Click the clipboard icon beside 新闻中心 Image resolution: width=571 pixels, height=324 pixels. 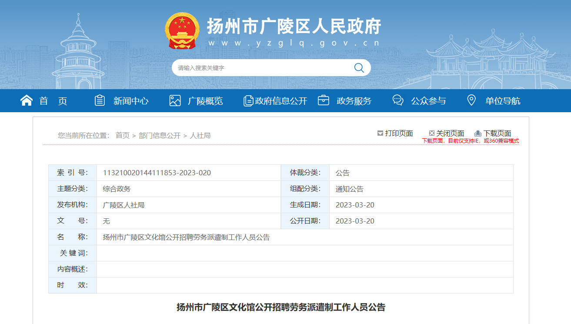[100, 100]
